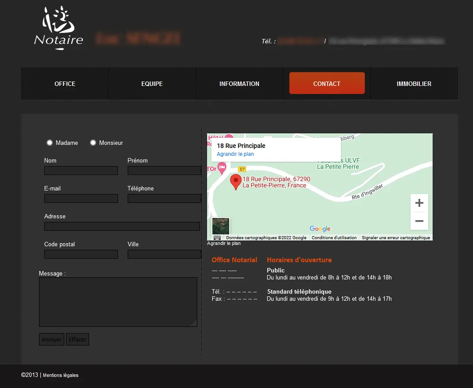Open the OFFICE menu item
Screen dimensions: 473x388
pyautogui.click(x=65, y=84)
